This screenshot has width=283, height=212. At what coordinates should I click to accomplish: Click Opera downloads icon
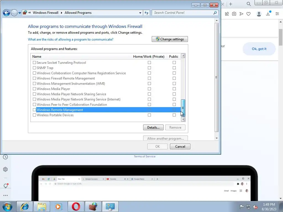tap(268, 14)
